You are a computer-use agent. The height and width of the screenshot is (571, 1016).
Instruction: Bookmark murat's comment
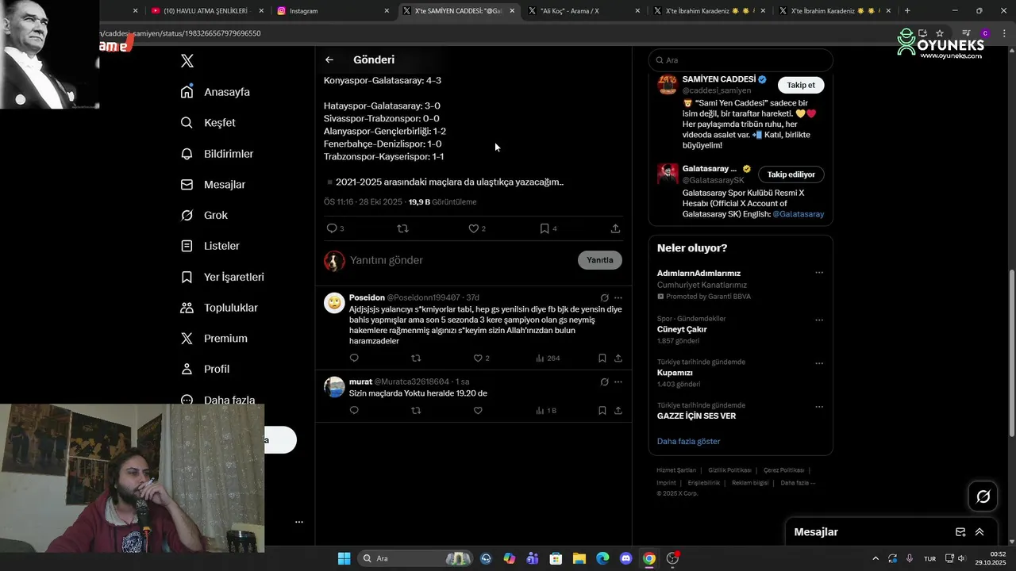pos(602,411)
